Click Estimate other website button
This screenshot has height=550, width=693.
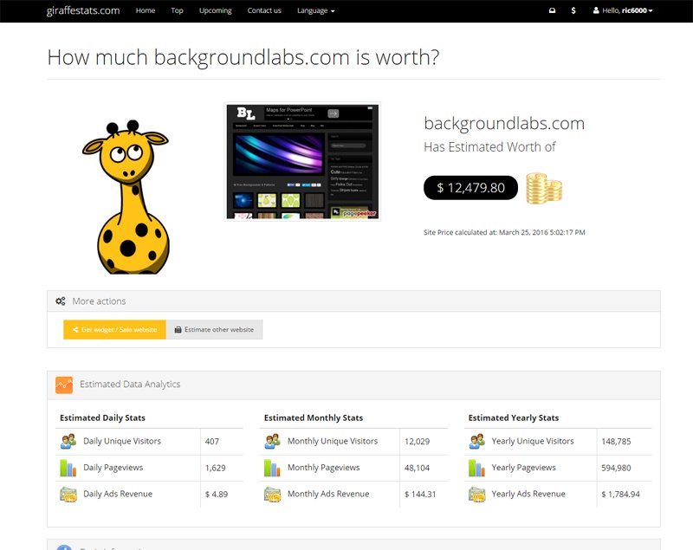click(x=214, y=329)
